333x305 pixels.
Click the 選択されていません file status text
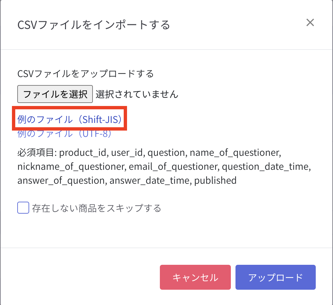coord(137,94)
